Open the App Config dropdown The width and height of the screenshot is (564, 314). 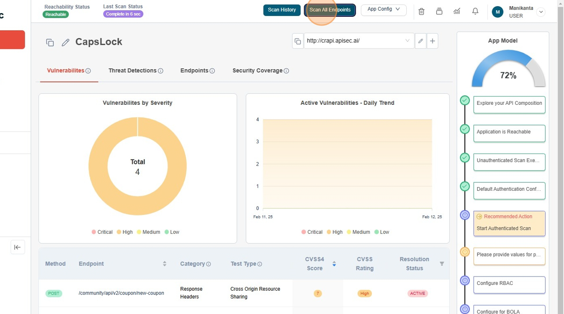point(383,10)
